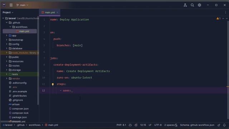The height and width of the screenshot is (129, 229).
Task: Expand the routes folder
Action: coord(6,66)
